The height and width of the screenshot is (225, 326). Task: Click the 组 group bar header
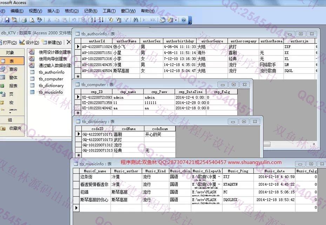coord(12,120)
